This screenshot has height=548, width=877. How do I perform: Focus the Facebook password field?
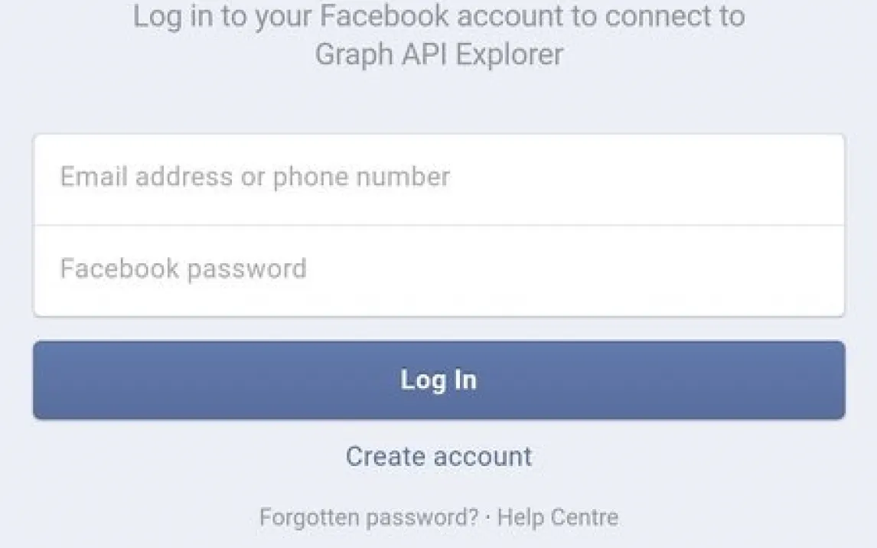click(439, 271)
